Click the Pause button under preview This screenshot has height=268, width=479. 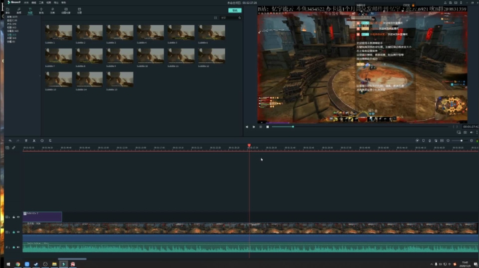point(261,127)
